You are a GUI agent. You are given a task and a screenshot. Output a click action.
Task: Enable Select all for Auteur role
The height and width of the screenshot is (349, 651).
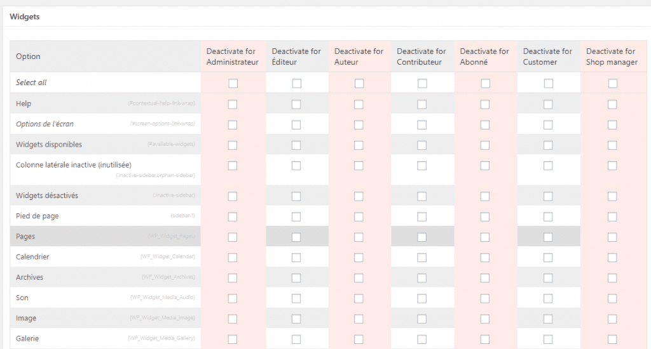359,83
